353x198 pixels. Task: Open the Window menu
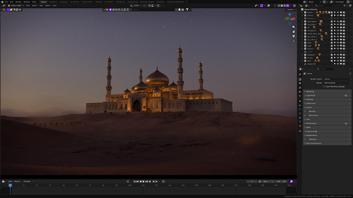[27, 2]
